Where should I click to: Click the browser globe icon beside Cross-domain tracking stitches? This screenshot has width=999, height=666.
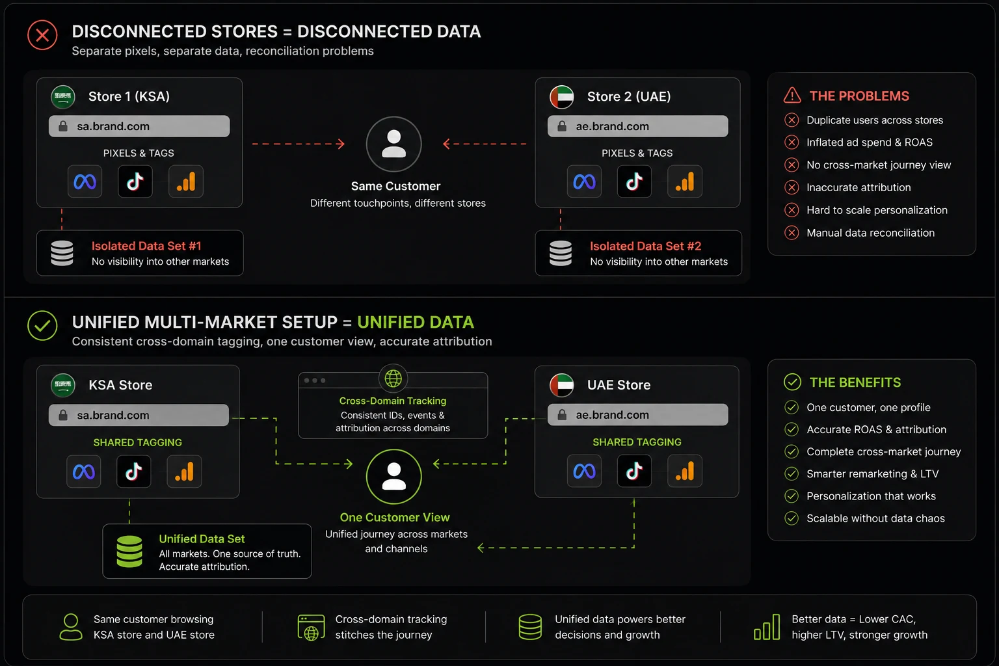311,627
